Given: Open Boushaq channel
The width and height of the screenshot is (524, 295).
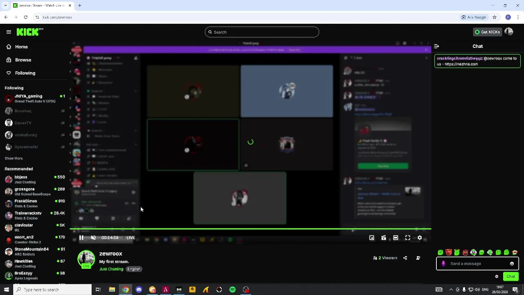Looking at the screenshot, I should coord(35,111).
